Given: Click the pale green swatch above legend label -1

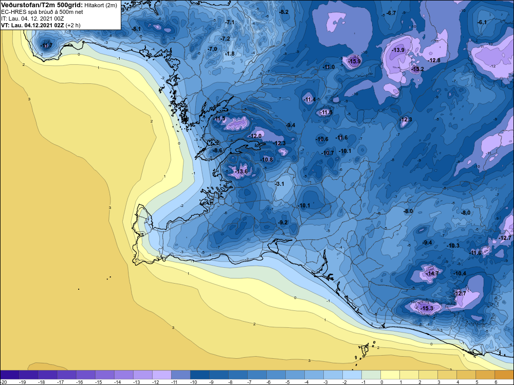Looking at the screenshot, I should 371,375.
